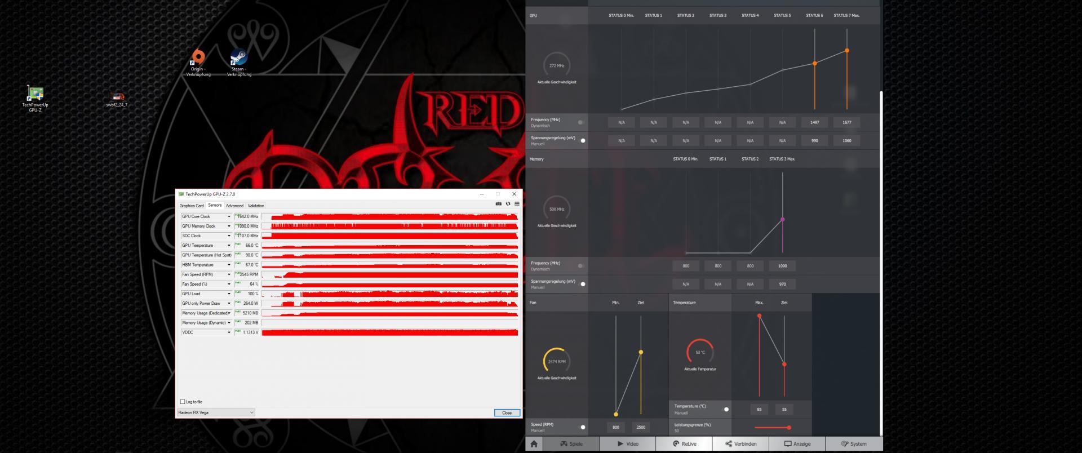Screen dimensions: 1082x453
Task: Click the memory Status 3 purple slider point
Action: click(782, 220)
